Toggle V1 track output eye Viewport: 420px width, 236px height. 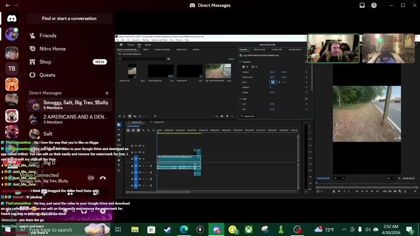click(x=143, y=159)
